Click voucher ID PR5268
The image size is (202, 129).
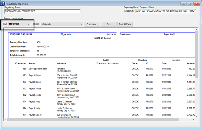pos(150,89)
